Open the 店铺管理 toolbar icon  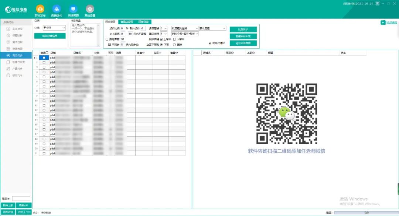click(x=73, y=9)
